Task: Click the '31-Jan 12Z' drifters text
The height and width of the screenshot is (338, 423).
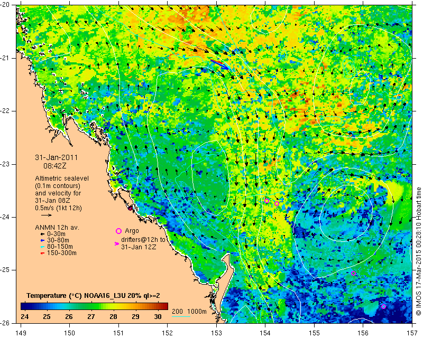Action: (x=139, y=247)
